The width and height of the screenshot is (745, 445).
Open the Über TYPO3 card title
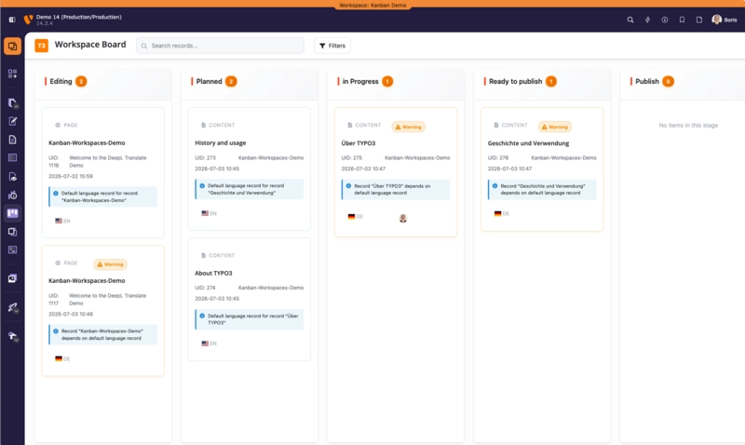[x=359, y=143]
